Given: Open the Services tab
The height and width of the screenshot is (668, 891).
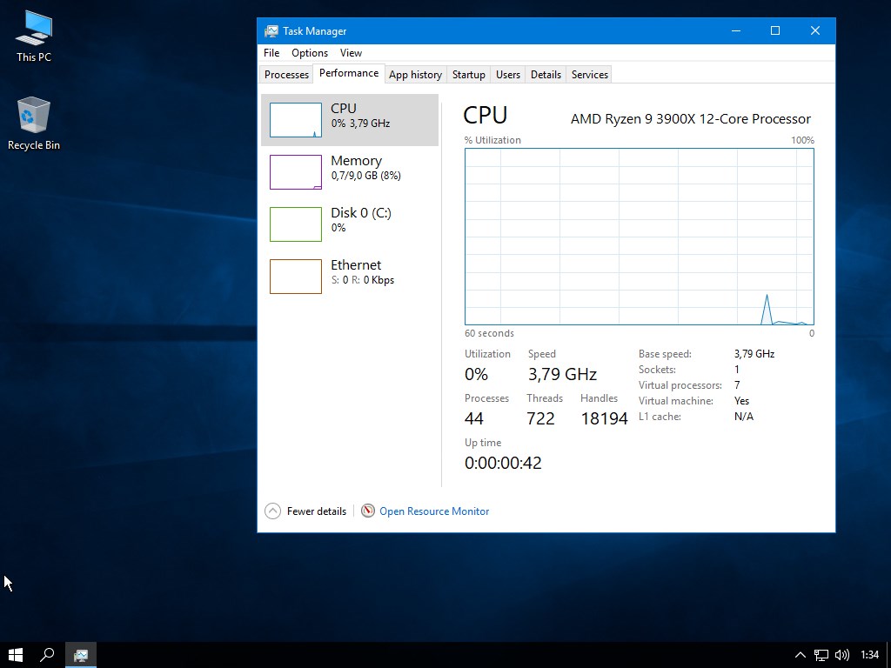Looking at the screenshot, I should click(590, 75).
